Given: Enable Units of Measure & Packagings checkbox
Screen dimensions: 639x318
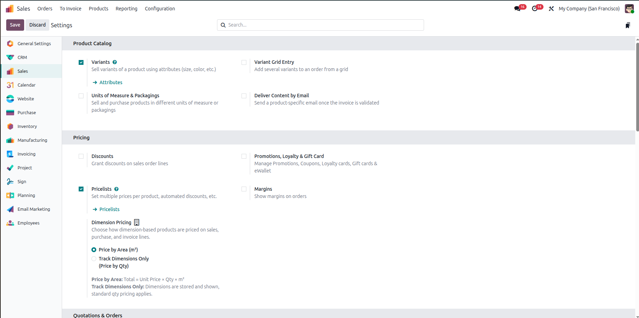Looking at the screenshot, I should (81, 96).
